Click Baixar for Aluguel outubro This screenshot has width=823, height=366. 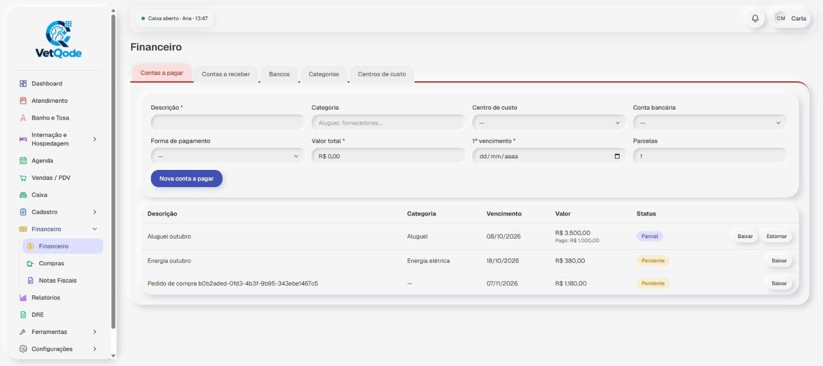(745, 236)
